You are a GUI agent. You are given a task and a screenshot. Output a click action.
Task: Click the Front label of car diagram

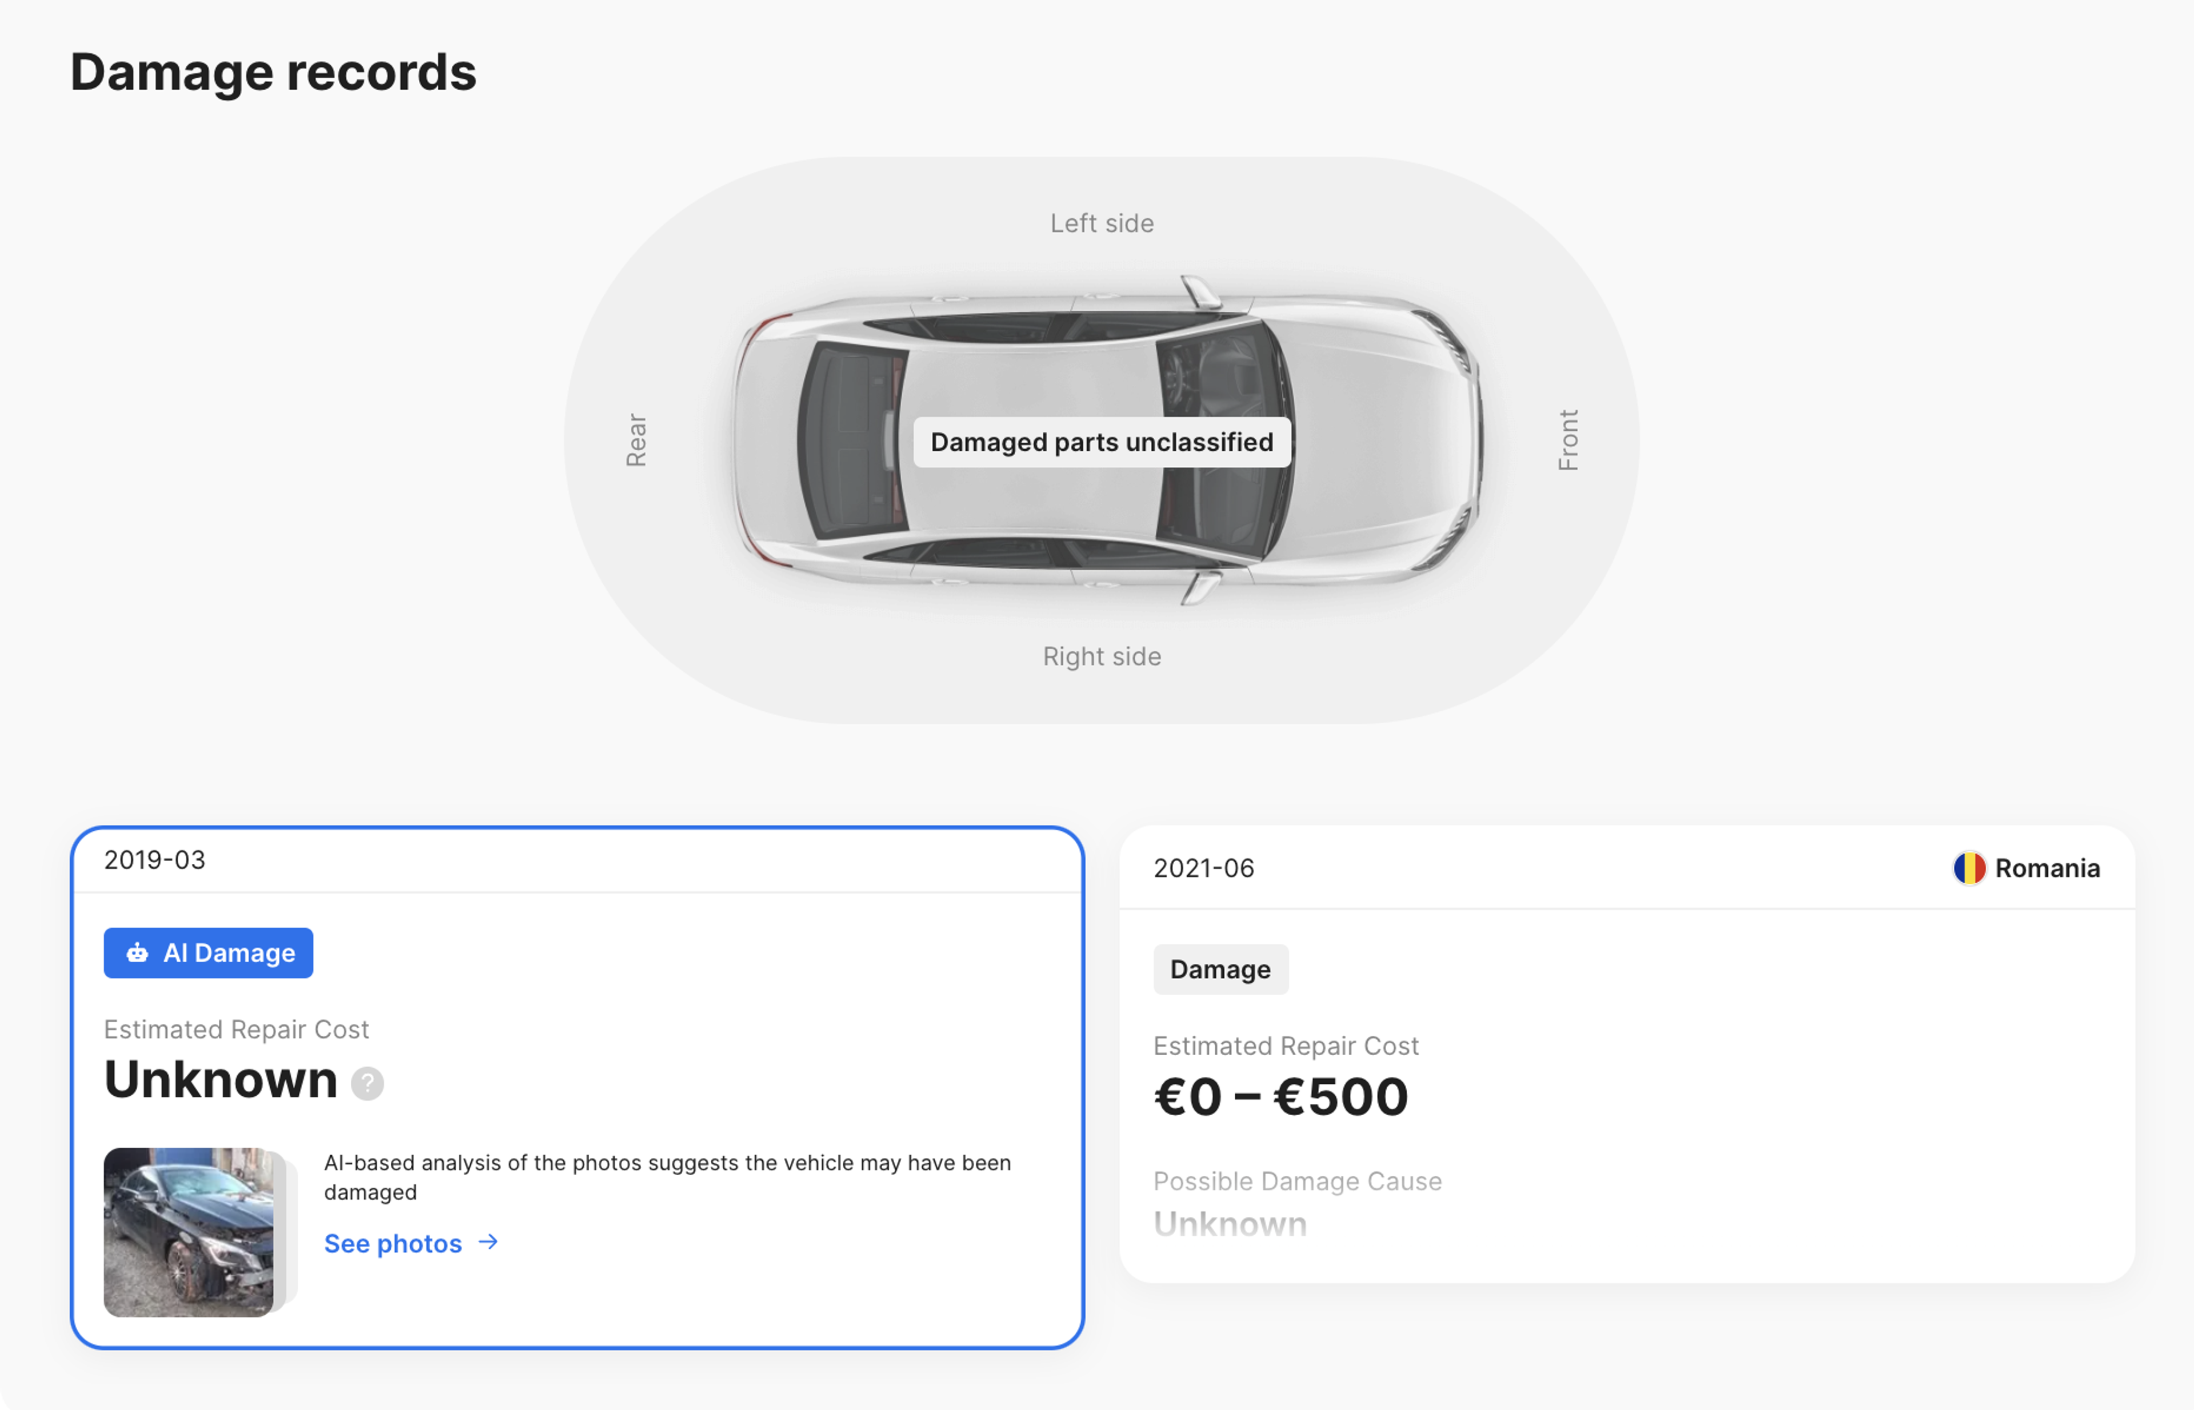click(x=1568, y=440)
